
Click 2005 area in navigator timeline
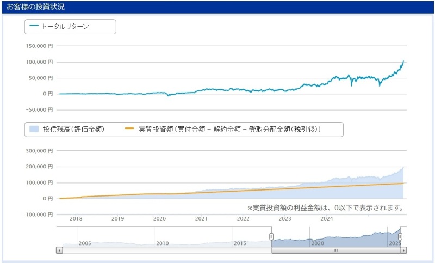coord(85,243)
